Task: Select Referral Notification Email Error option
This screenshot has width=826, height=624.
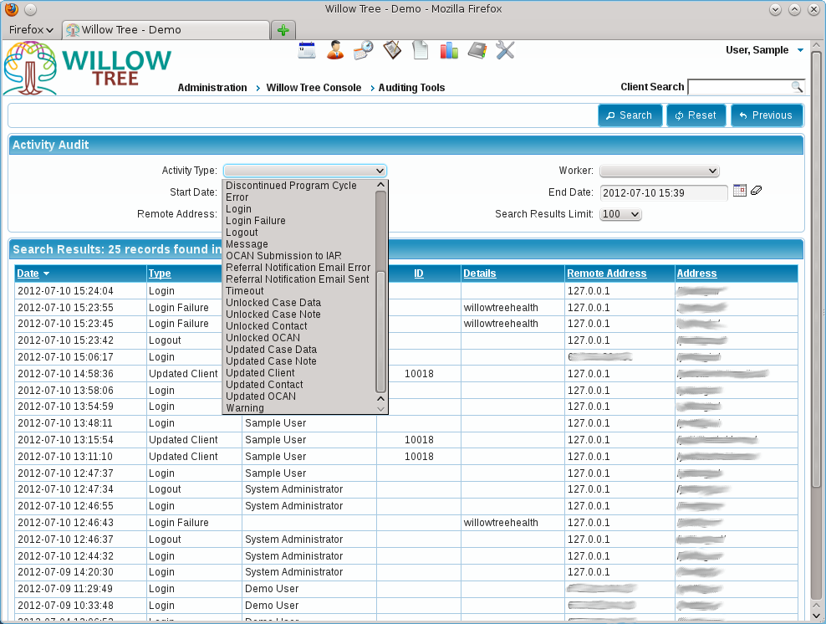Action: coord(299,267)
